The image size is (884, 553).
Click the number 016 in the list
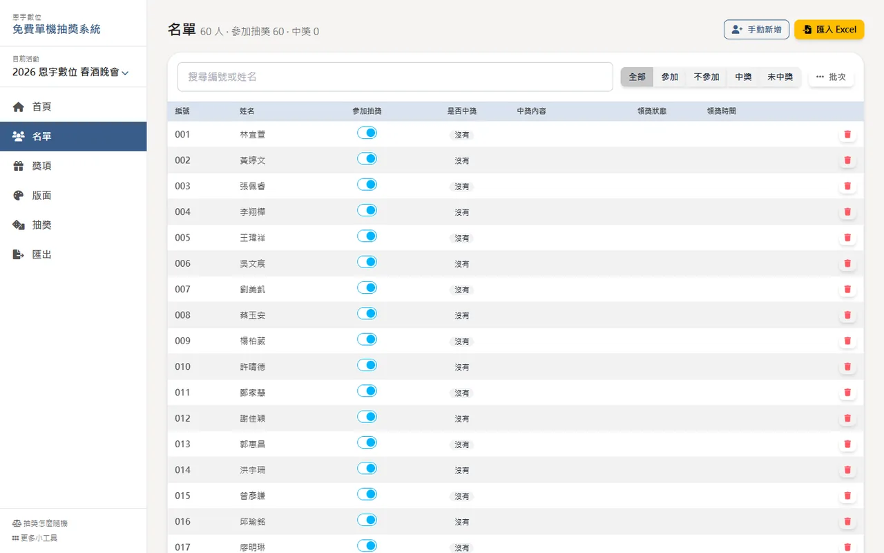(x=182, y=522)
